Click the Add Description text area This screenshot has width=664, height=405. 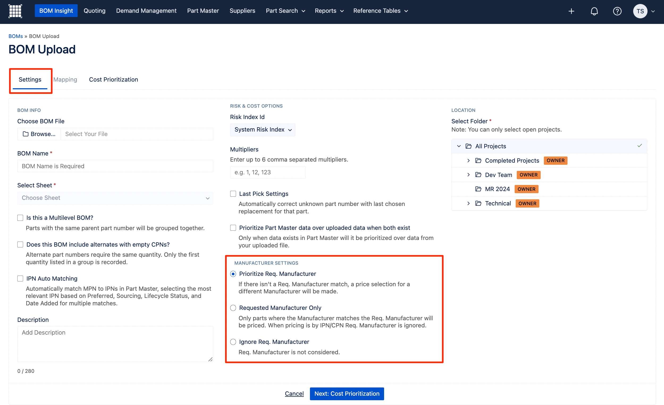115,344
